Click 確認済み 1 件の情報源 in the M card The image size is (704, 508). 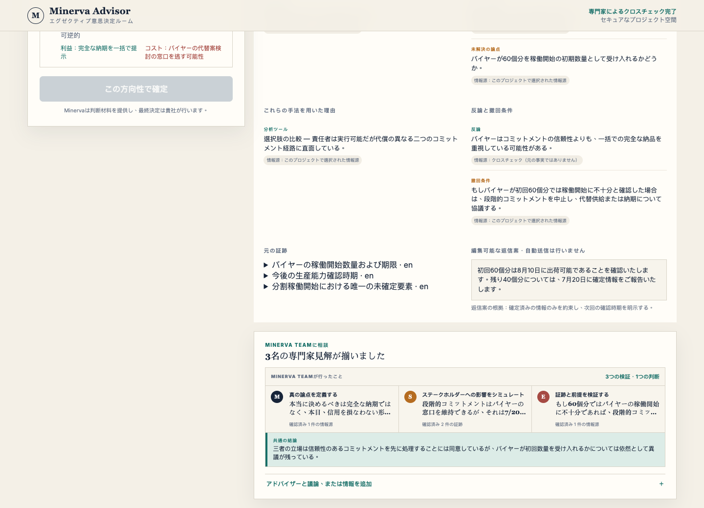(x=311, y=424)
